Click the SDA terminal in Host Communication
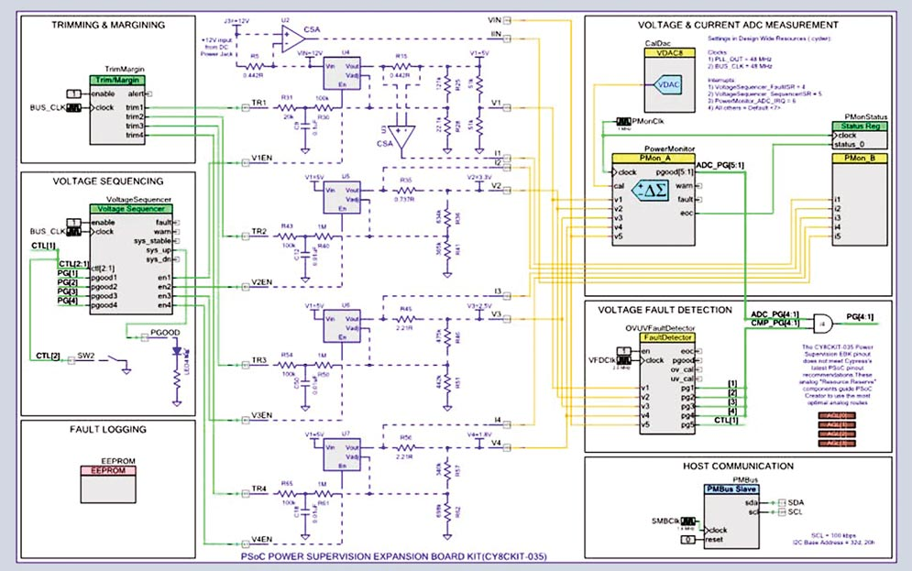 [x=782, y=501]
